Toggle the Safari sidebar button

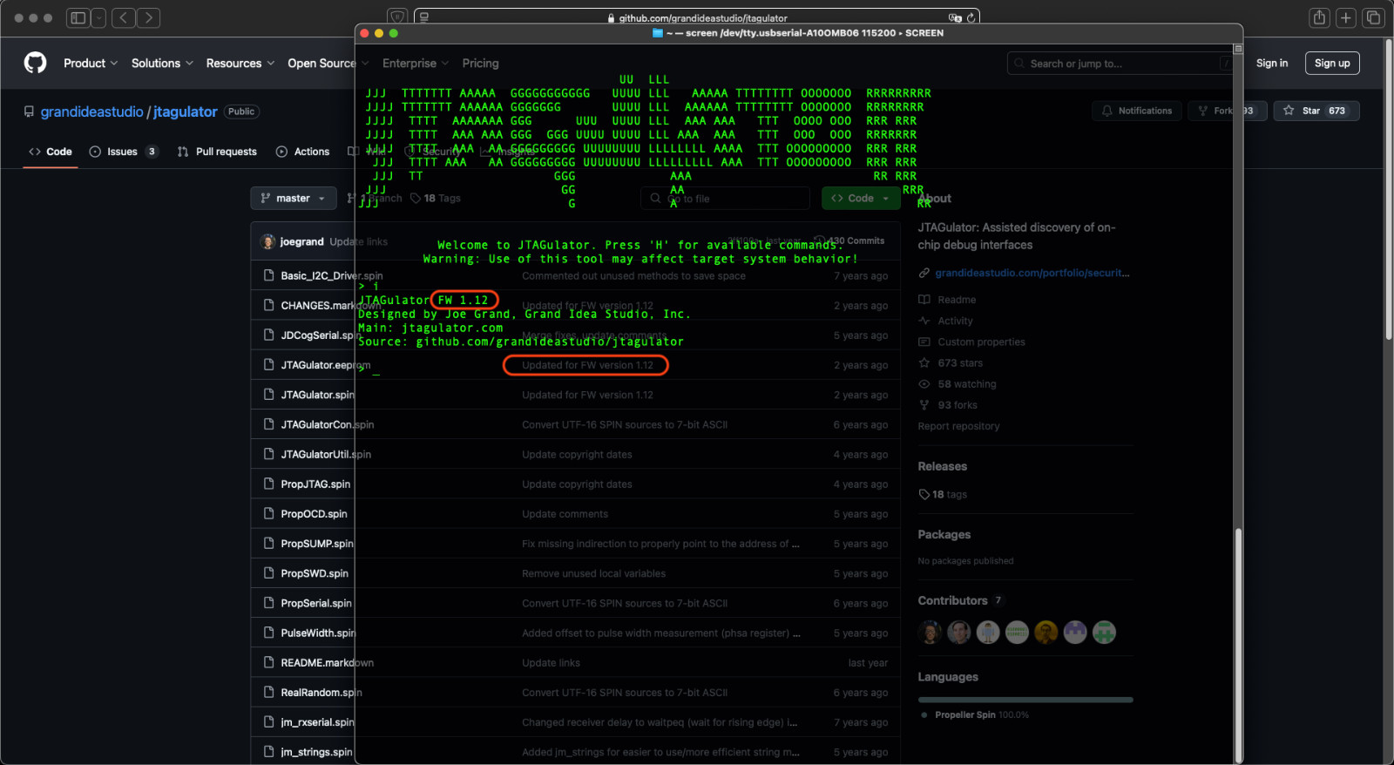coord(78,17)
